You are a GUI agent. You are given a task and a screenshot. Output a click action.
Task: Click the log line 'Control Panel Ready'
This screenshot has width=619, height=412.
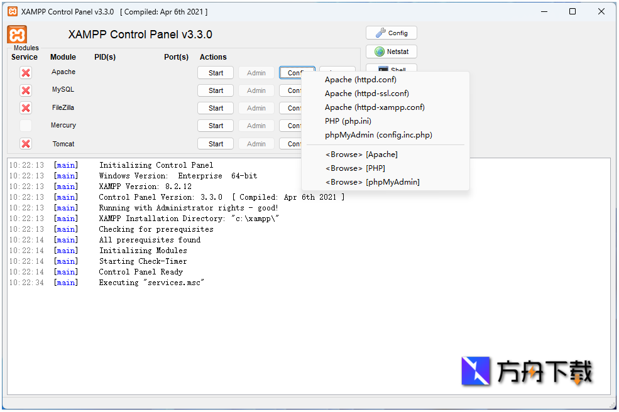point(141,272)
